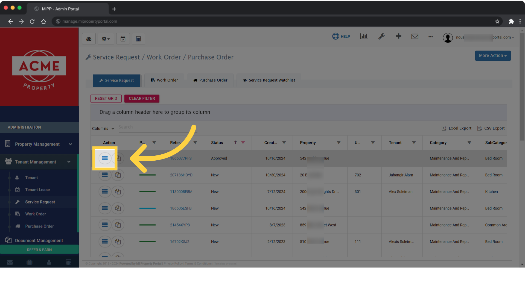
Task: Open the highlighted Action details icon
Action: [105, 158]
